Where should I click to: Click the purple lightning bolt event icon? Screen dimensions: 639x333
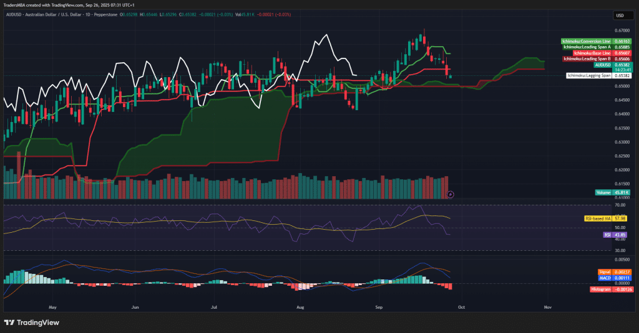click(451, 194)
